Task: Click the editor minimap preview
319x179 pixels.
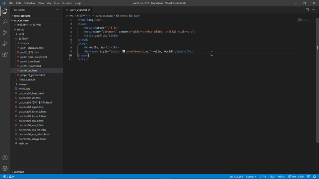Action: coord(306,20)
